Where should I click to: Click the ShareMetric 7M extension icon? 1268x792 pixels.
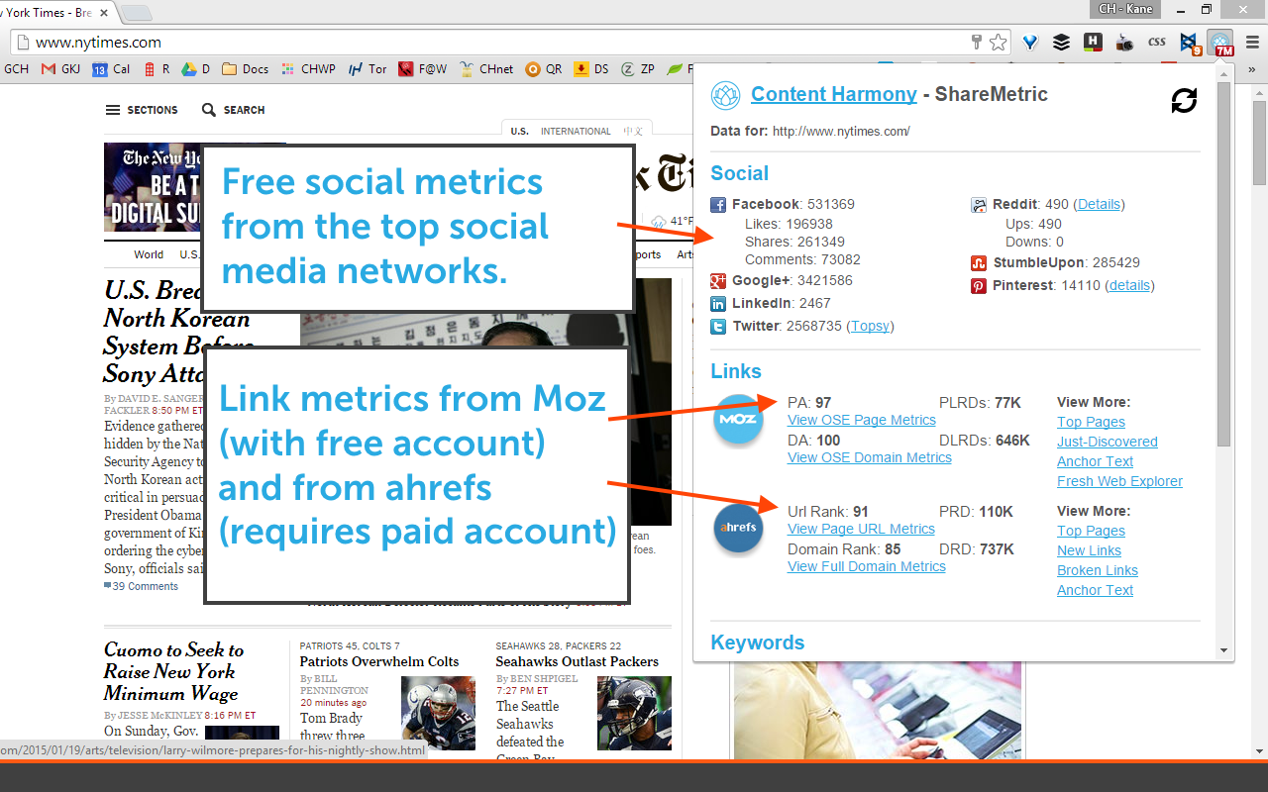(x=1220, y=43)
